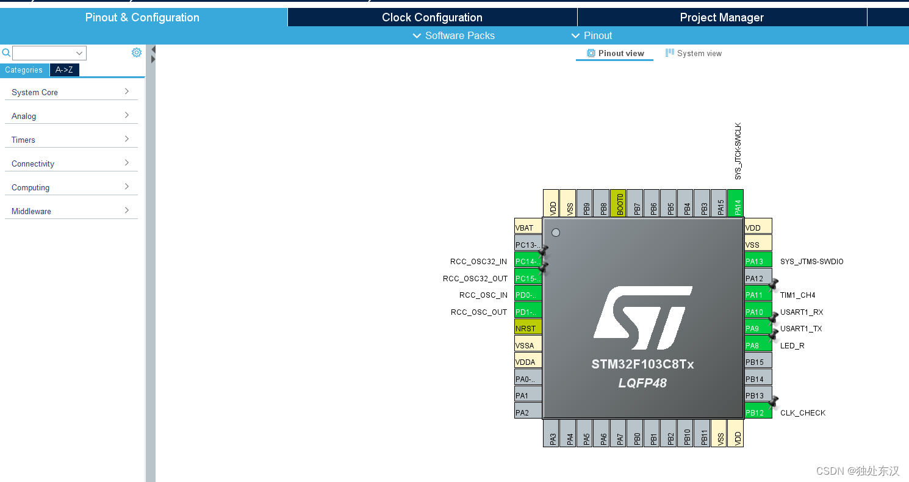
Task: Collapse the Software Packs panel
Action: pos(453,35)
